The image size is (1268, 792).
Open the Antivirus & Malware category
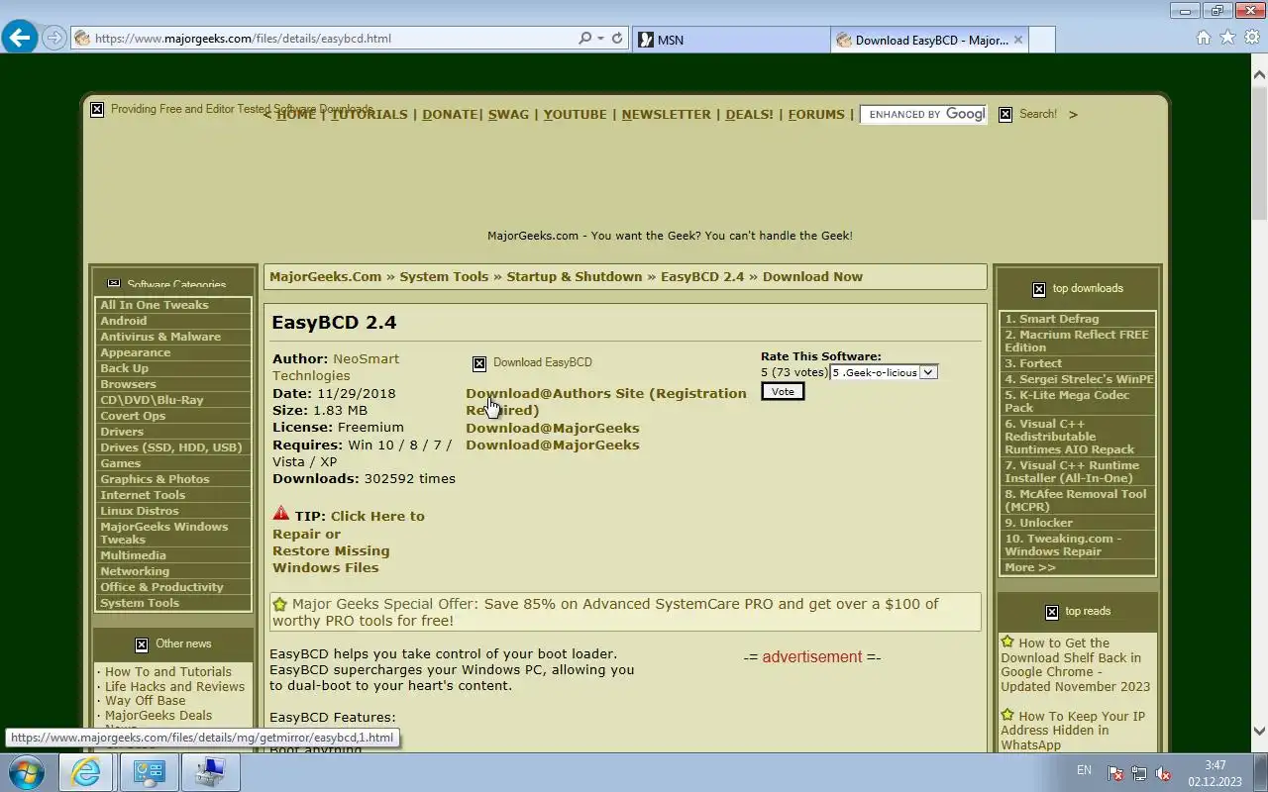point(160,337)
